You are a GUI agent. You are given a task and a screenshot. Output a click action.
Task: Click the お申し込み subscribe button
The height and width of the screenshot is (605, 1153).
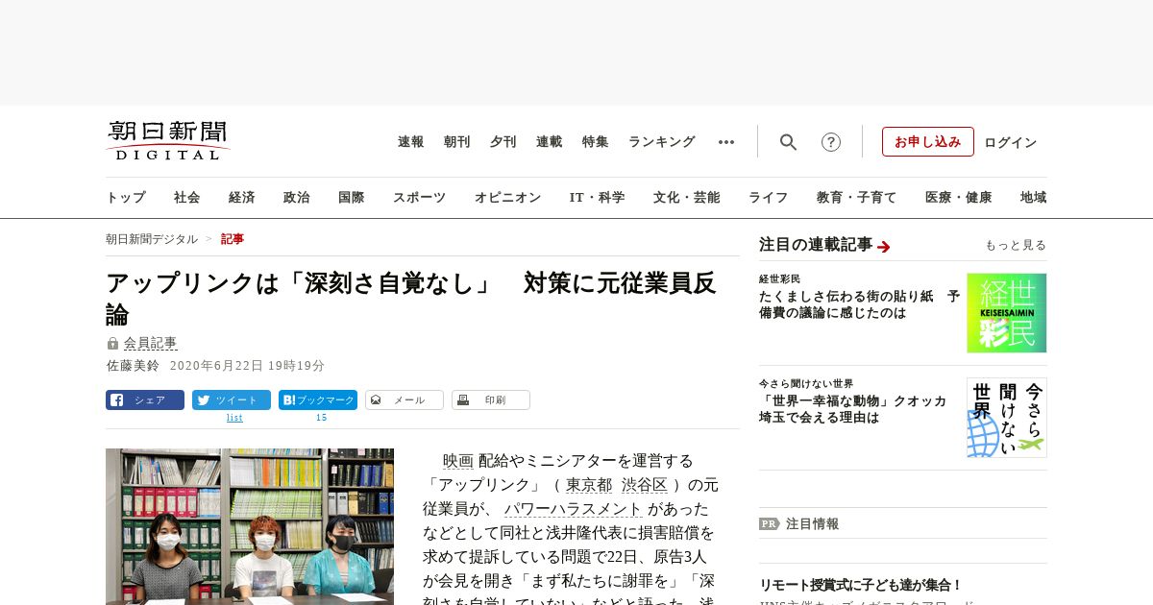tap(928, 142)
